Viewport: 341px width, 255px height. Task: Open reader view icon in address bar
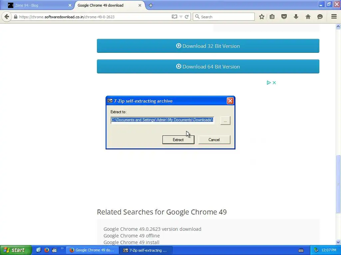pos(174,17)
